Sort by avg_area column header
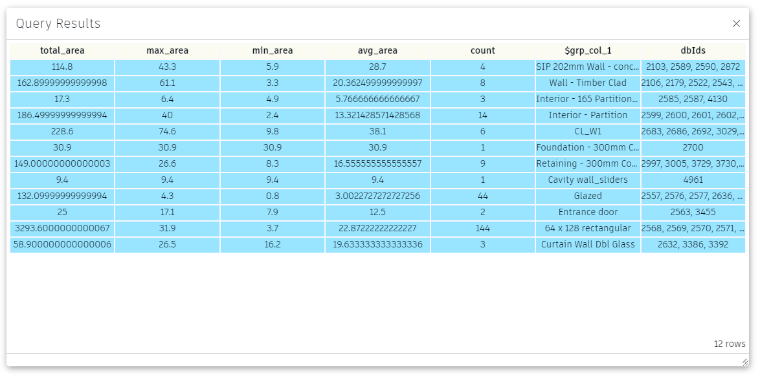 377,50
